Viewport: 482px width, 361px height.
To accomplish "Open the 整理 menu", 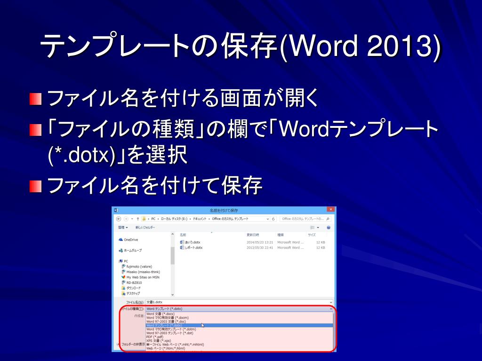I will [123, 228].
